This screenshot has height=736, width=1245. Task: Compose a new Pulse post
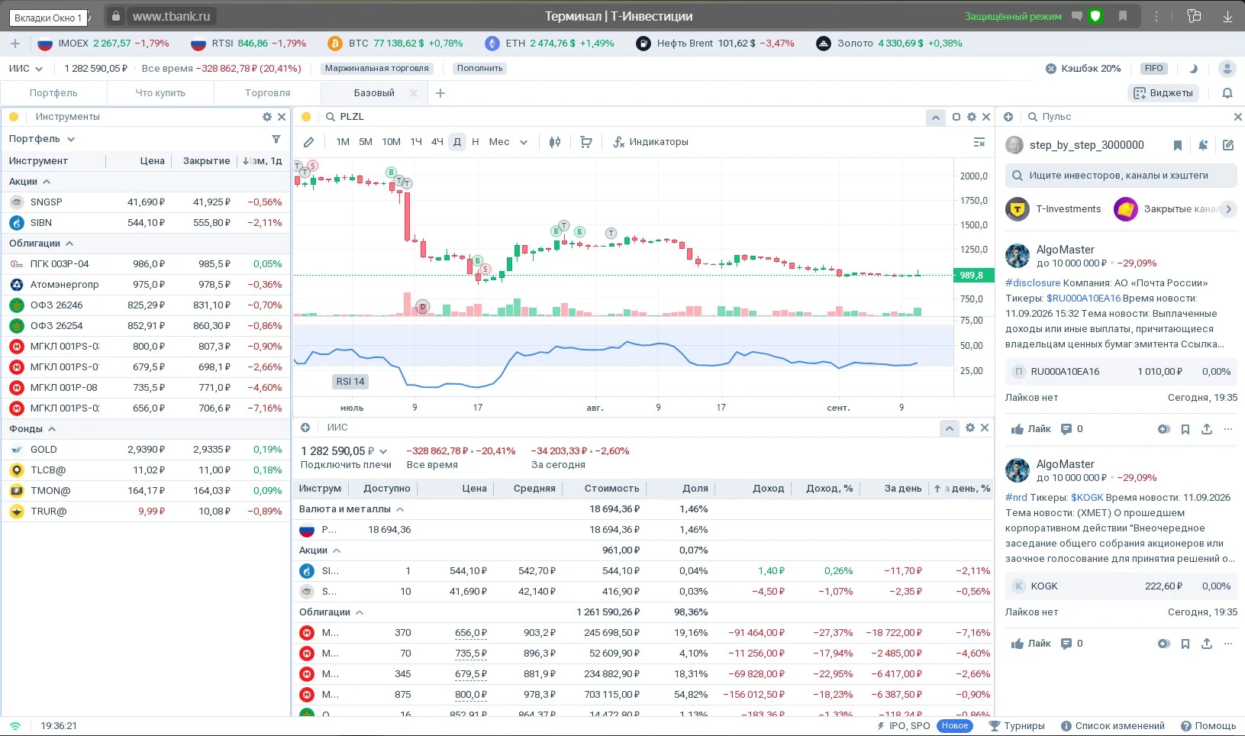[1228, 145]
